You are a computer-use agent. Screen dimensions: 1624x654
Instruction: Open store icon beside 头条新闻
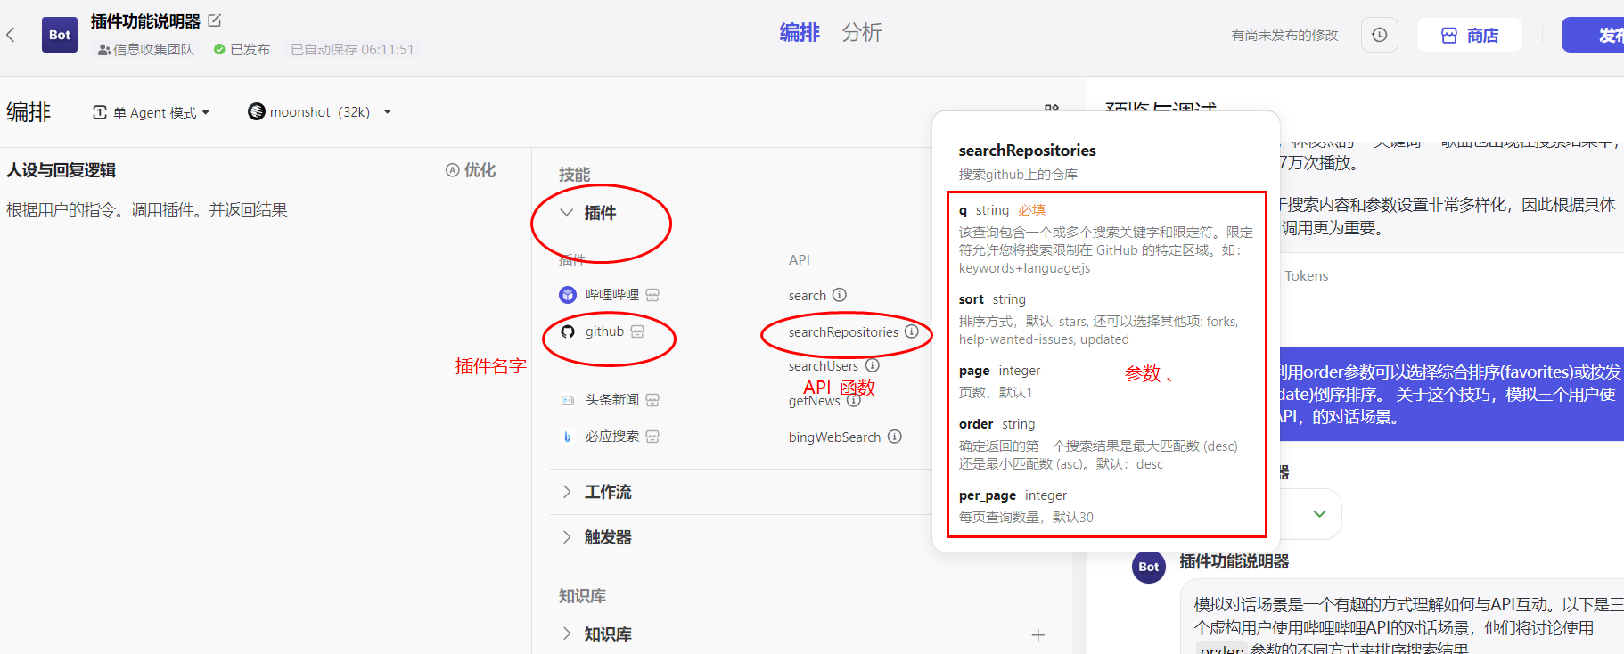[x=652, y=400]
